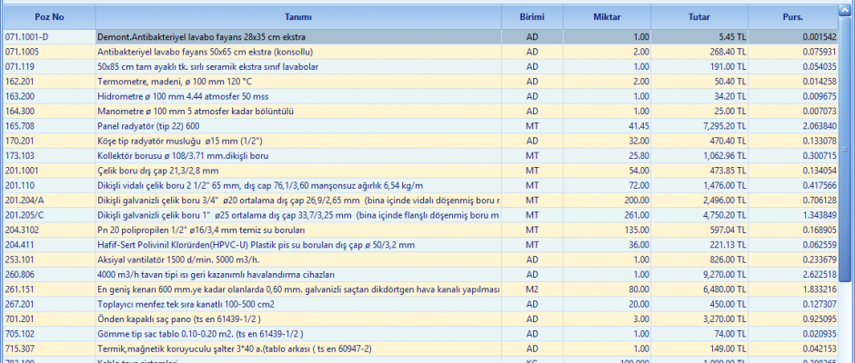The image size is (855, 363).
Task: Click the vertical scrollbar track of the table
Action: pos(847,227)
